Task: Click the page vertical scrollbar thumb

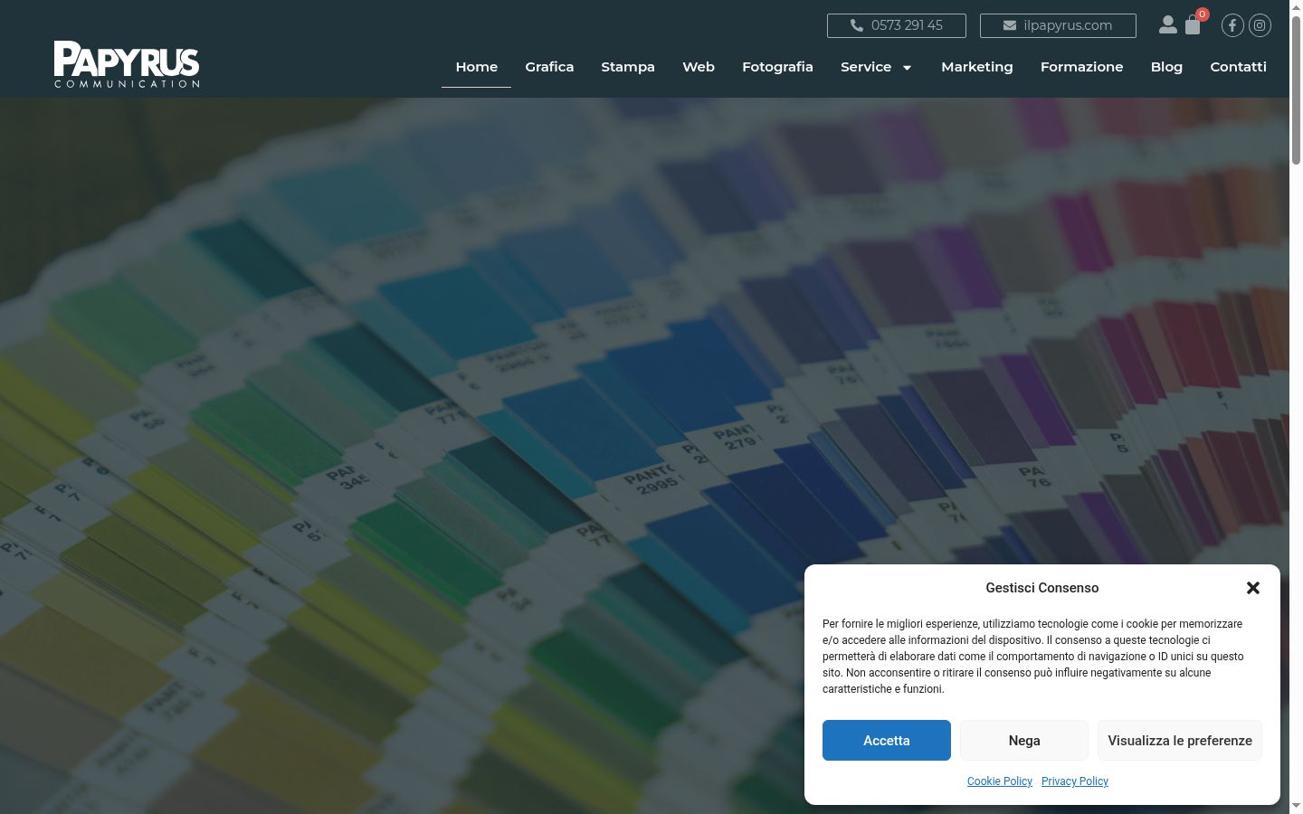Action: pos(1296,89)
